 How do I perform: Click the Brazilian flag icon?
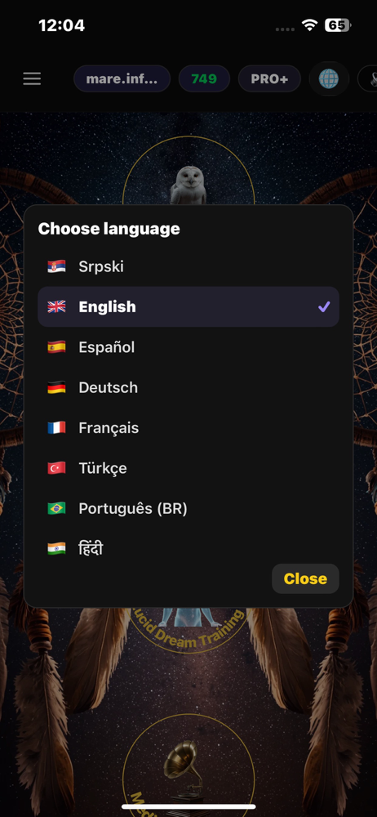click(57, 508)
